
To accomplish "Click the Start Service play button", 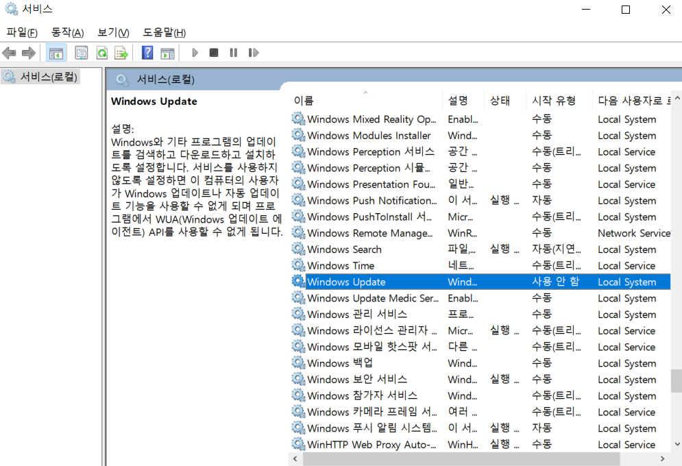I will click(x=195, y=53).
